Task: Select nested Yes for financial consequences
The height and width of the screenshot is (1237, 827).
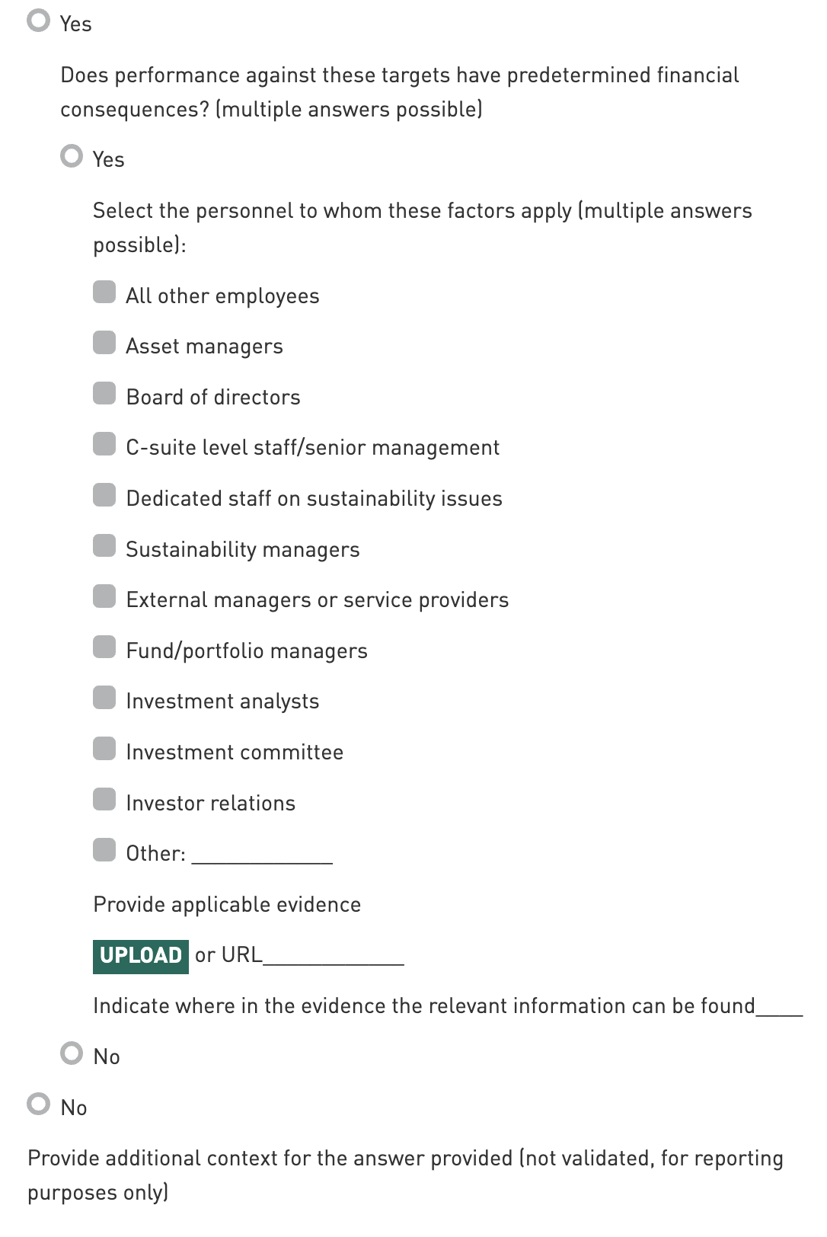Action: pos(72,157)
